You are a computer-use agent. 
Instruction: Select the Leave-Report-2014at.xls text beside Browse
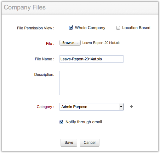click(101, 43)
